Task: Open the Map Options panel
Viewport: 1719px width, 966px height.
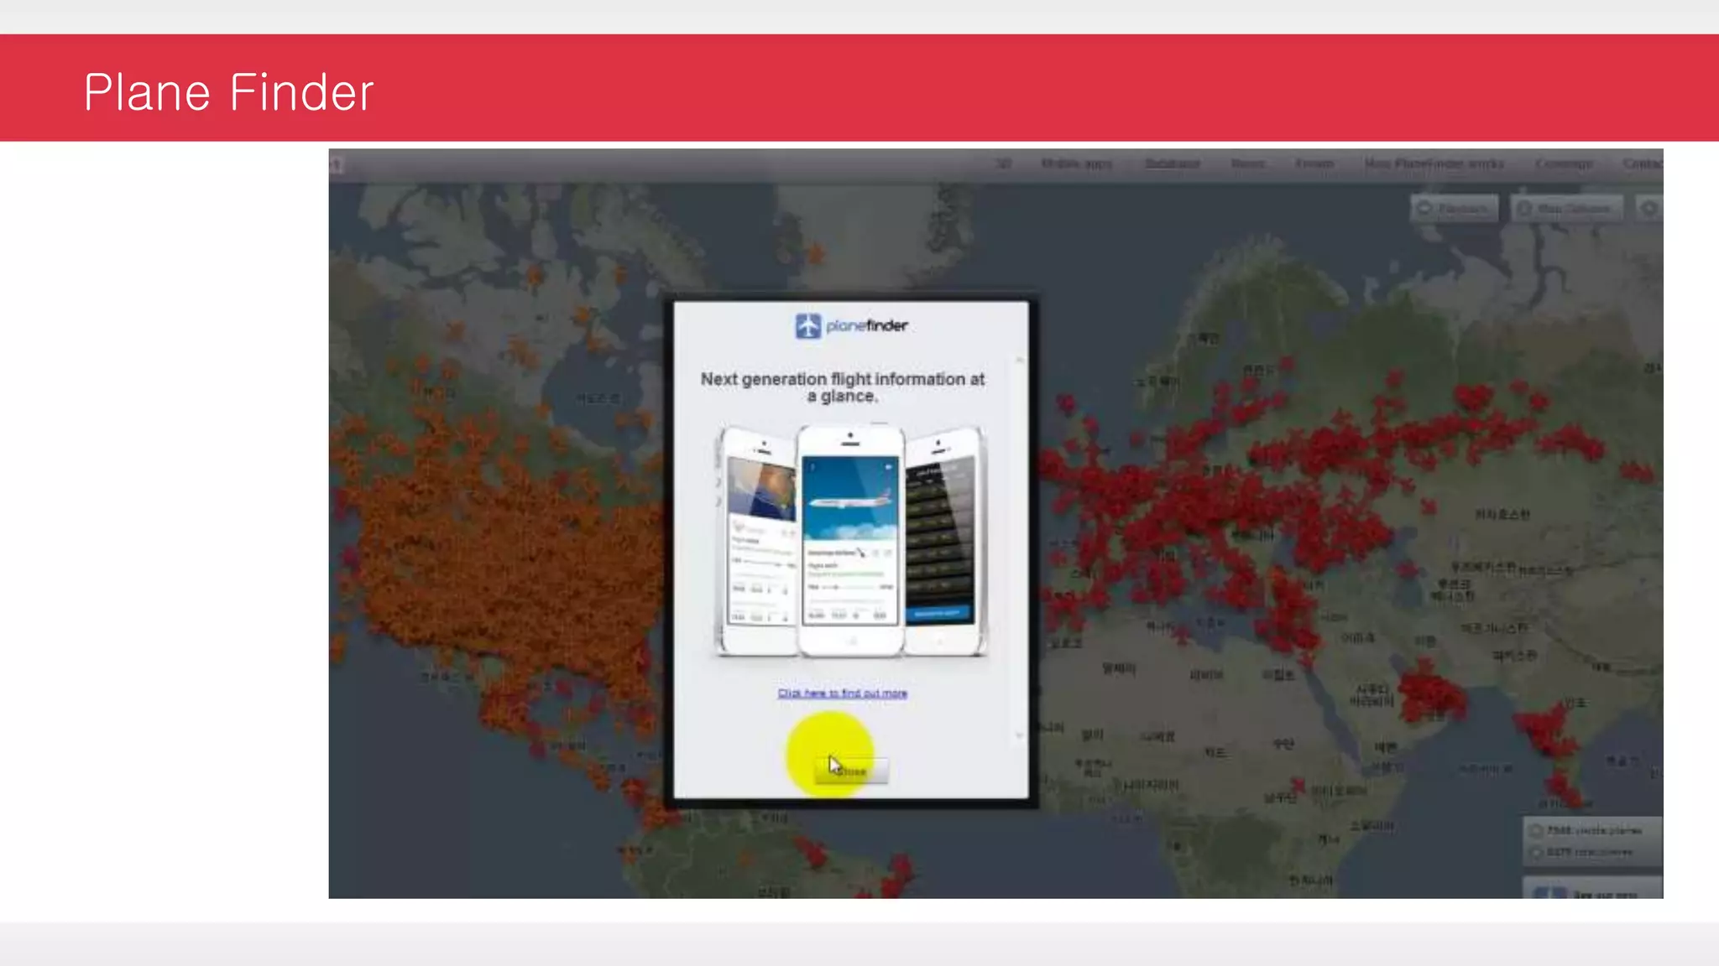Action: pos(1565,208)
